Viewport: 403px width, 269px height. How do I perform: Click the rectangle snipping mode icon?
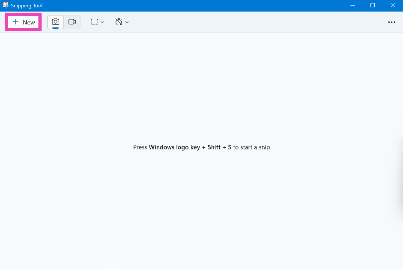pyautogui.click(x=94, y=22)
